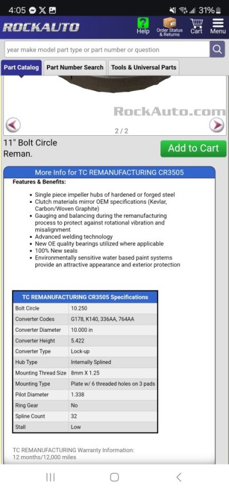Show previous product image with left arrow
Screen dimensions: 229x491
pos(13,125)
